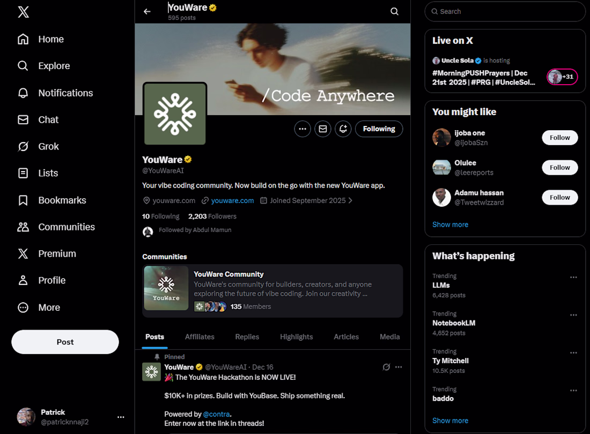Screen dimensions: 590x434
Task: Open #MorningPUSHPrayers live title
Action: click(x=483, y=78)
